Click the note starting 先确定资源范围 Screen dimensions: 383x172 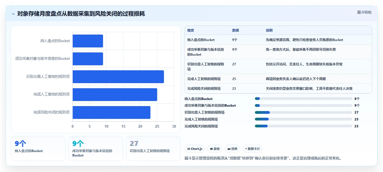[x=304, y=40]
